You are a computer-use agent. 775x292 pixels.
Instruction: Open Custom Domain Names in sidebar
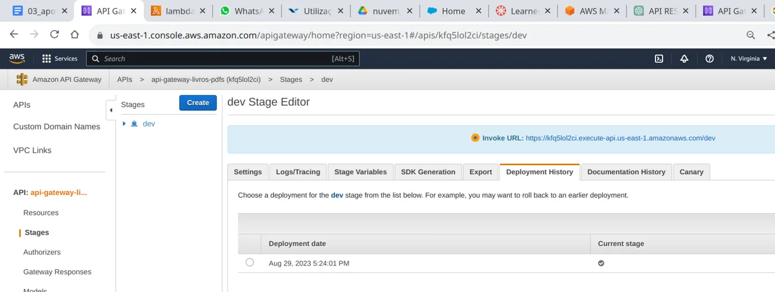(x=56, y=126)
